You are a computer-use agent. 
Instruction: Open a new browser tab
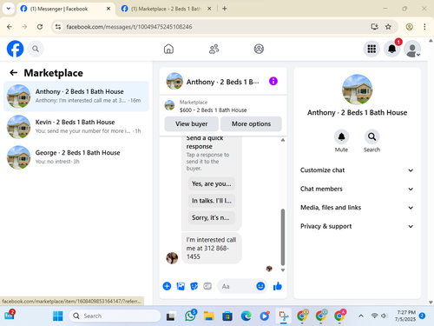[x=225, y=9]
